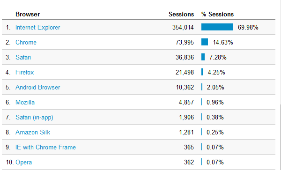
Task: Open the Internet Explorer browser link
Action: (37, 28)
